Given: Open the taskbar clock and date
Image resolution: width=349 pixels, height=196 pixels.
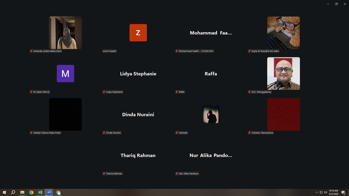Looking at the screenshot, I should tap(333, 192).
